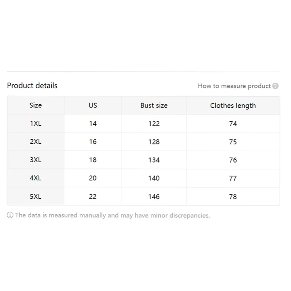This screenshot has height=291, width=291.
Task: Select the 1XL size row label
Action: click(x=36, y=123)
